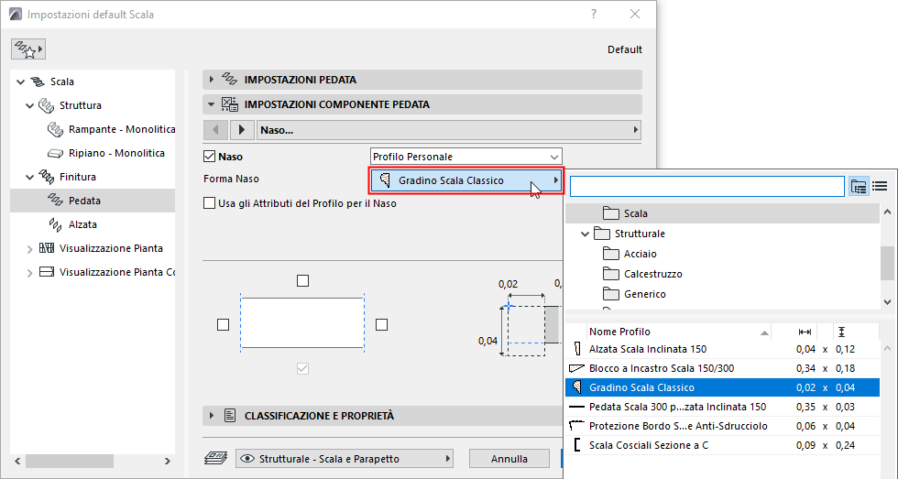Expand the Impostazioni Pedata panel
The height and width of the screenshot is (479, 898).
click(x=212, y=80)
